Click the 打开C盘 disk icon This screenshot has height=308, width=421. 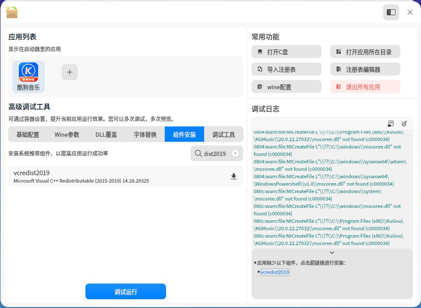click(260, 52)
